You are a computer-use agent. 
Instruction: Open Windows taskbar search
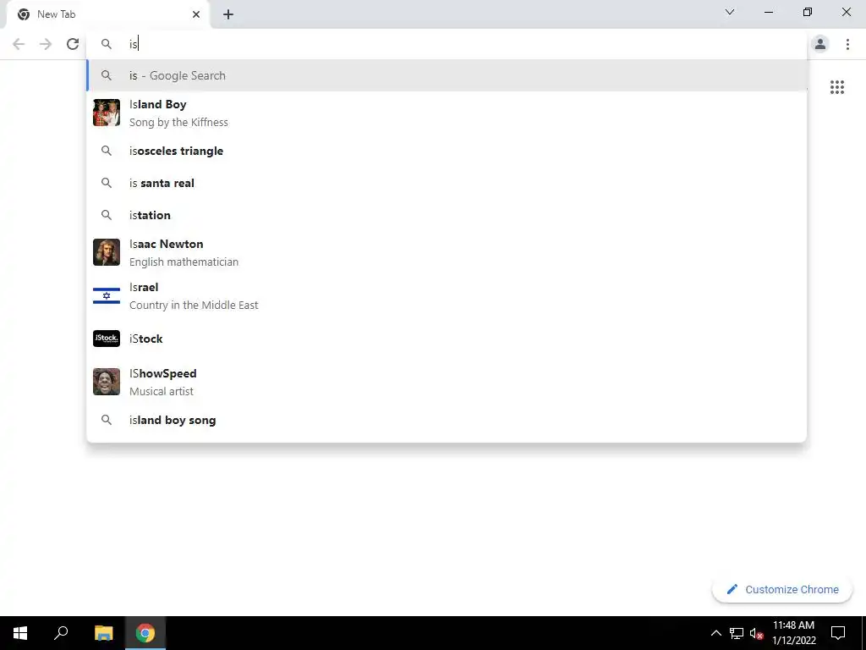click(x=61, y=633)
